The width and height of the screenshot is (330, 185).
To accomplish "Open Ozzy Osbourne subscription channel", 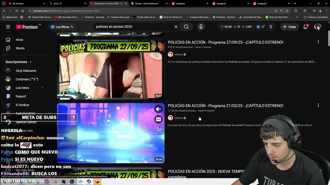I will pyautogui.click(x=25, y=71).
